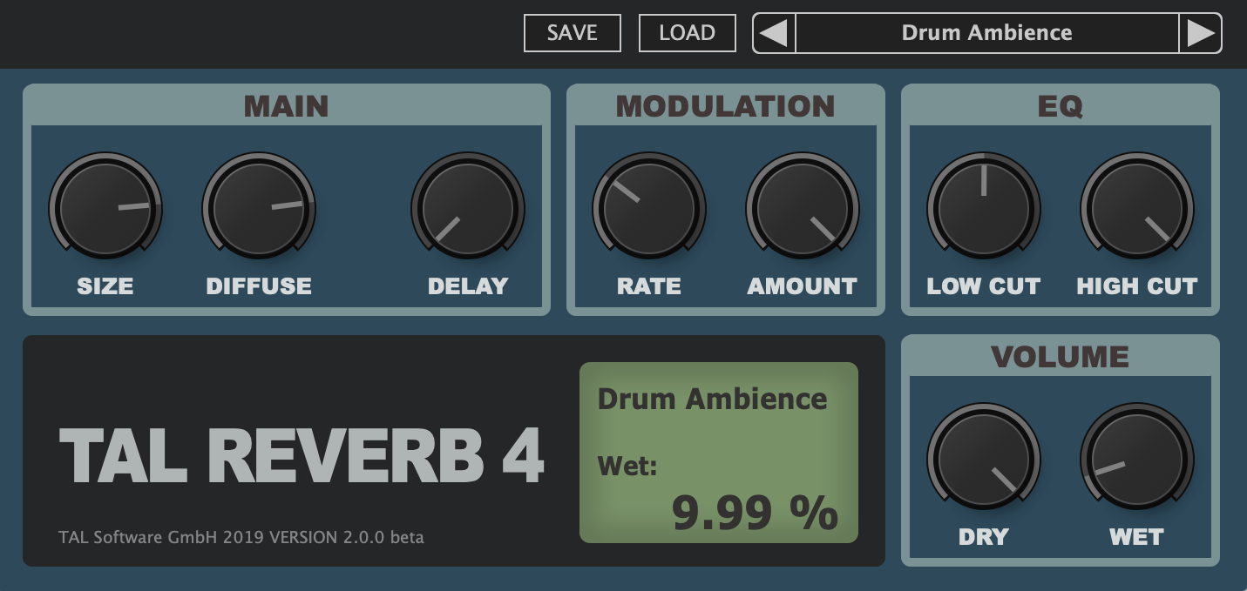Go to previous preset with left arrow

[774, 33]
